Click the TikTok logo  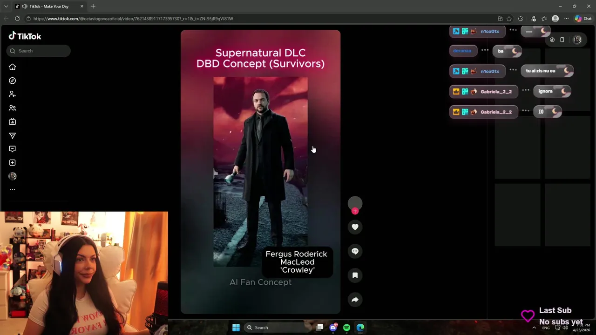pyautogui.click(x=25, y=36)
